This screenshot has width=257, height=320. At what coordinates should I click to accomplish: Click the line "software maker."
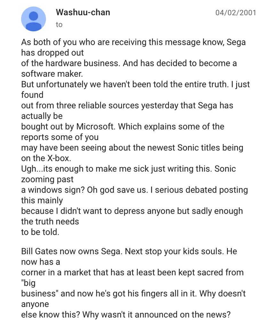[x=52, y=74]
